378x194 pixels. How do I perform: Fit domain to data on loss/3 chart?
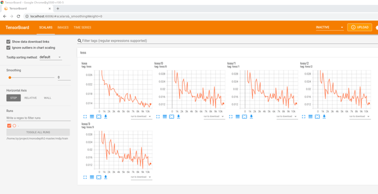(x=99, y=177)
